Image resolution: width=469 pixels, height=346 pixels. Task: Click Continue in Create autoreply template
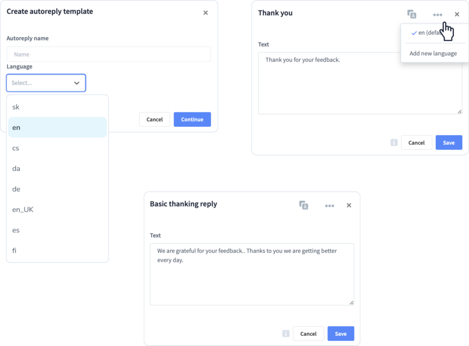192,119
